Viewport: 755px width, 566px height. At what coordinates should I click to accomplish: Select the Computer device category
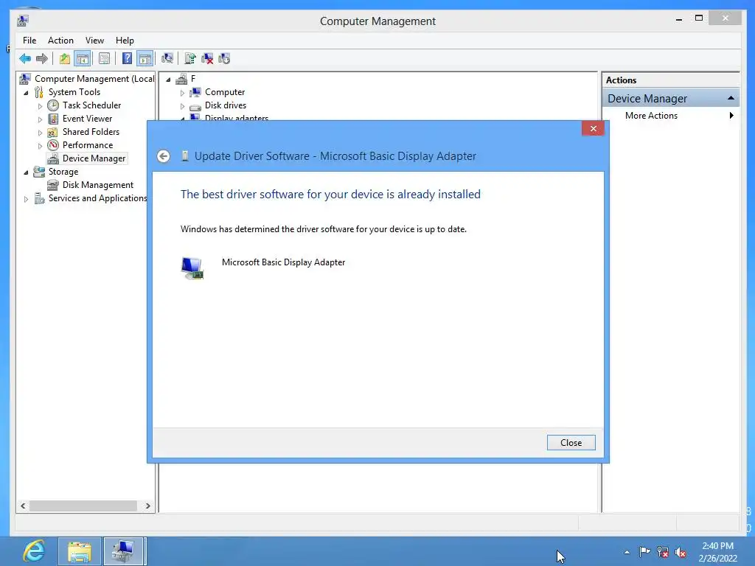[x=225, y=92]
